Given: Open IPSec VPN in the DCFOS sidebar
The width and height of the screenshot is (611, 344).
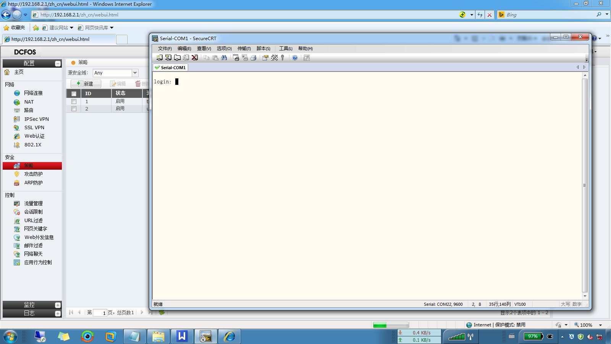Looking at the screenshot, I should point(36,119).
